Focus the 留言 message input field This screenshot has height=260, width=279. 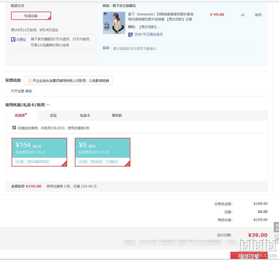182,49
